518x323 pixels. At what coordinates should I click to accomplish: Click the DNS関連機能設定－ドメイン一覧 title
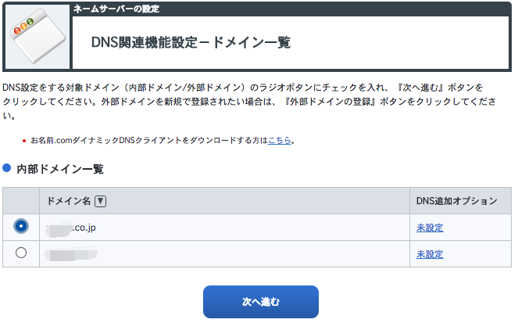pyautogui.click(x=191, y=43)
